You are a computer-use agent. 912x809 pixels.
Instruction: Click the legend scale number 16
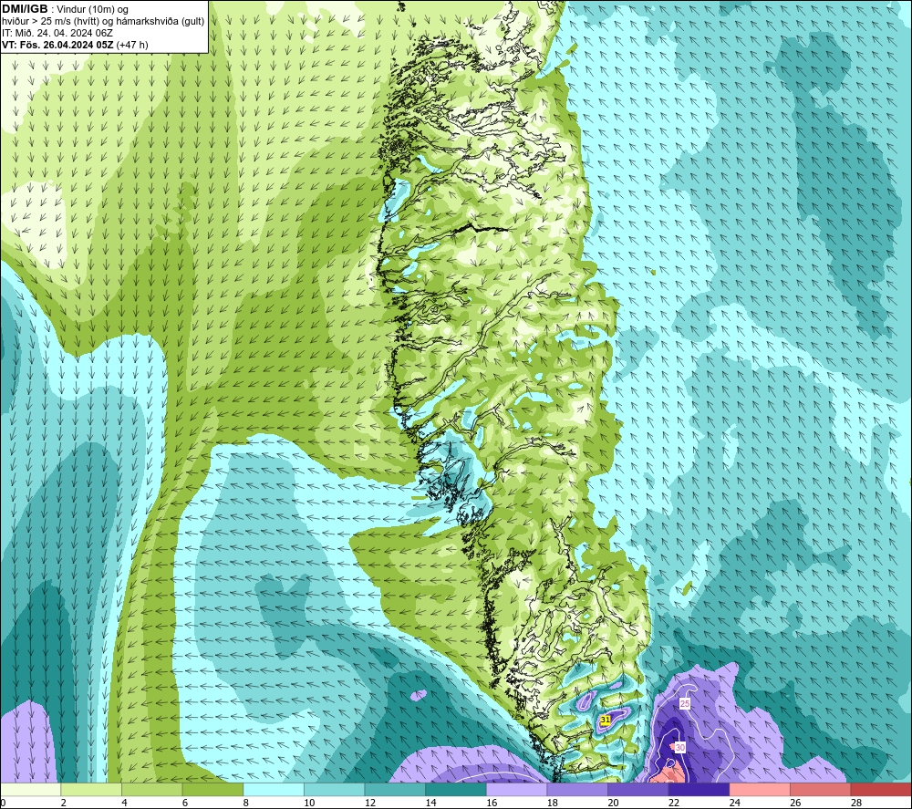(492, 804)
